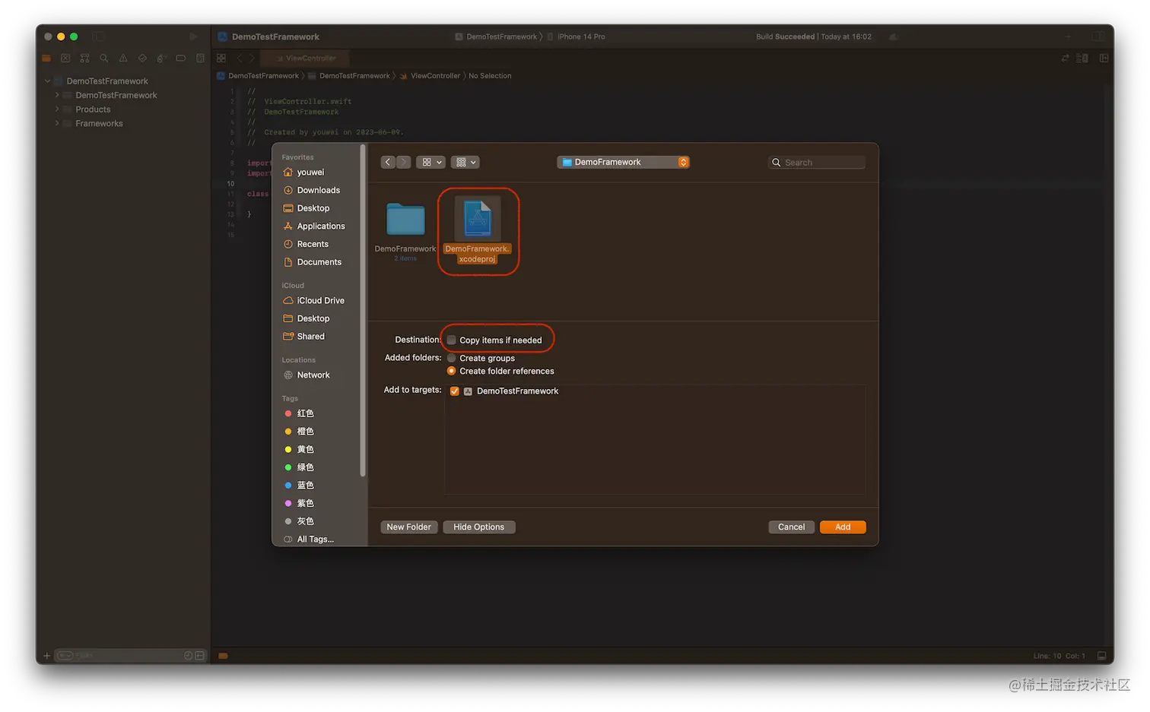This screenshot has height=712, width=1150.
Task: Open the Library with the plus button
Action: pyautogui.click(x=1068, y=36)
